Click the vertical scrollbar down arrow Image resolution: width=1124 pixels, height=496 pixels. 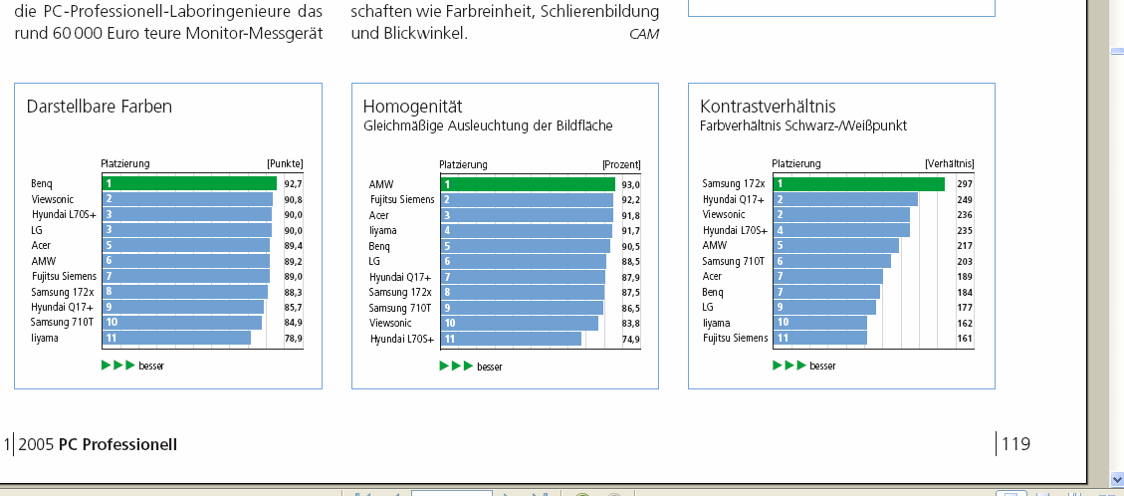[x=1116, y=478]
